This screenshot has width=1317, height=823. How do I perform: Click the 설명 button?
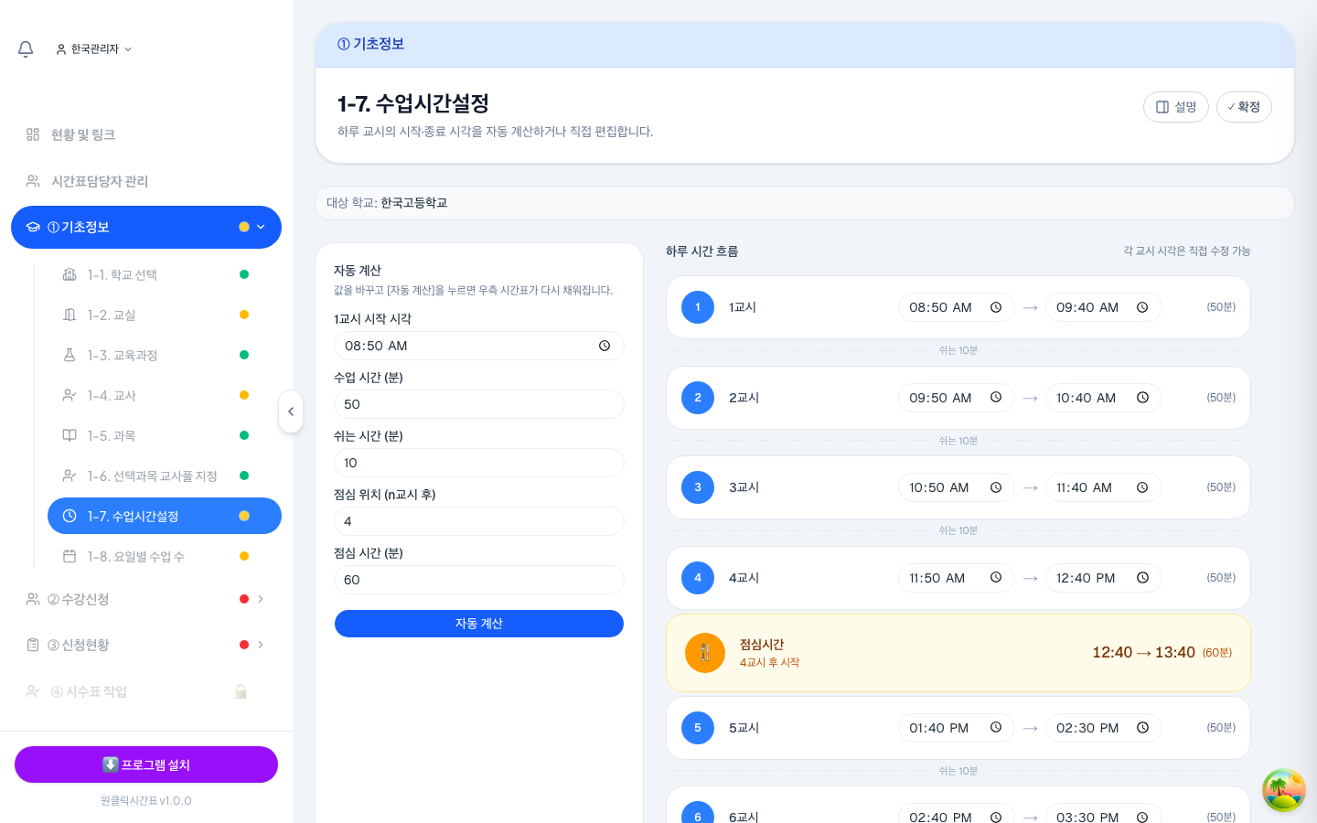(x=1176, y=107)
